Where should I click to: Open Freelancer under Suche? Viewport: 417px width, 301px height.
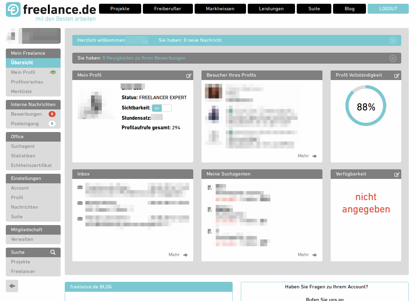tap(23, 271)
